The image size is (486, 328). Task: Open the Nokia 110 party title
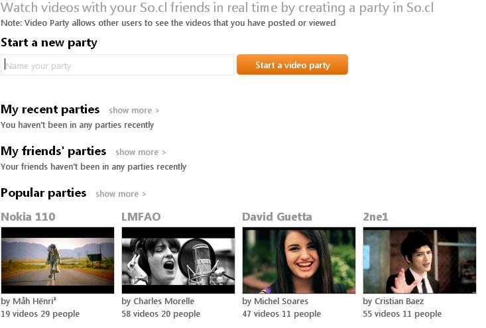point(28,217)
